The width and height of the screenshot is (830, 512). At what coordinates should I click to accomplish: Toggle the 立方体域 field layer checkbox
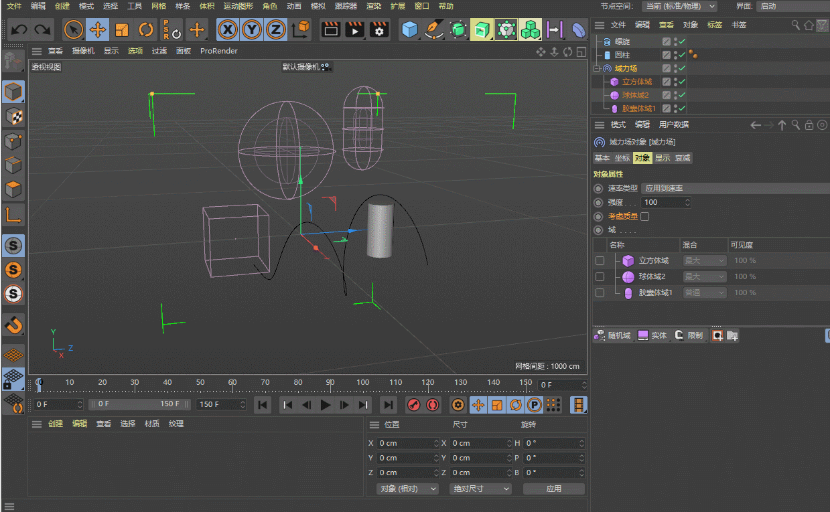point(600,260)
